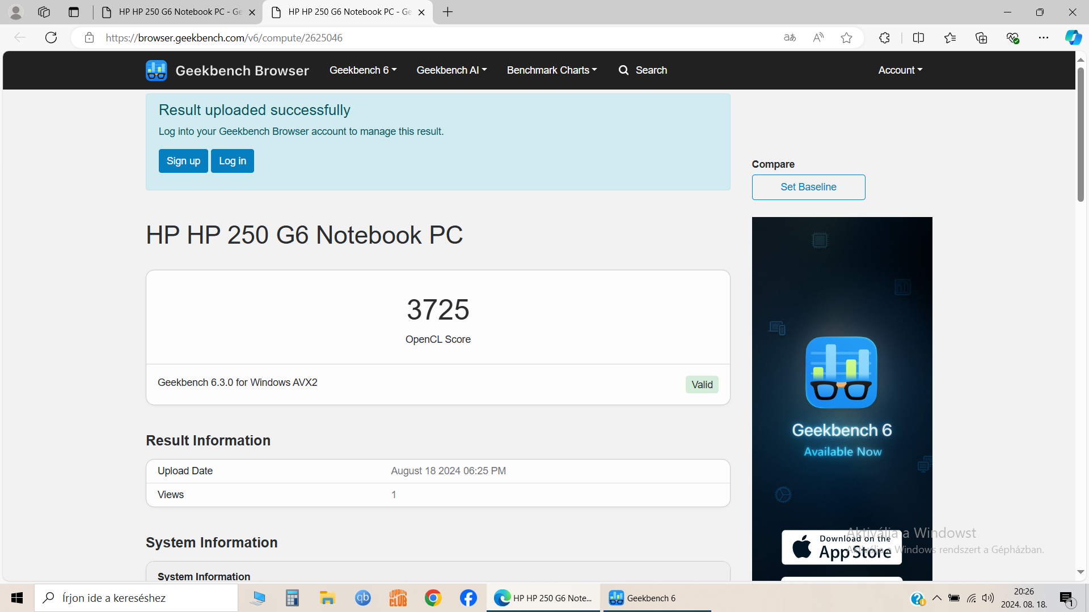Click the page vertical scrollbar thumb
This screenshot has width=1089, height=612.
tap(1080, 135)
